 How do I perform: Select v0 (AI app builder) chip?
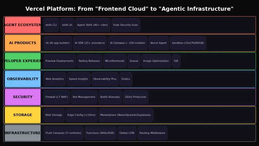pyautogui.click(x=58, y=43)
